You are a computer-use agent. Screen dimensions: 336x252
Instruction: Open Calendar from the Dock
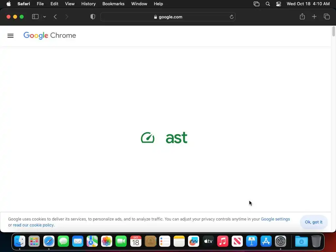136,241
